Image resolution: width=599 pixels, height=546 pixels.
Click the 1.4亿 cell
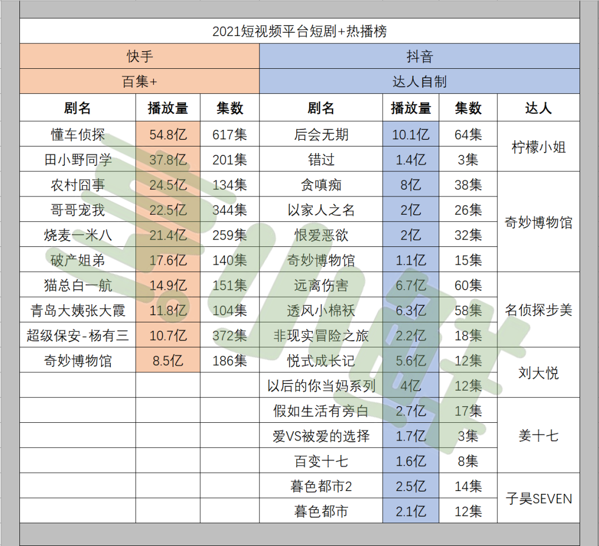[410, 159]
